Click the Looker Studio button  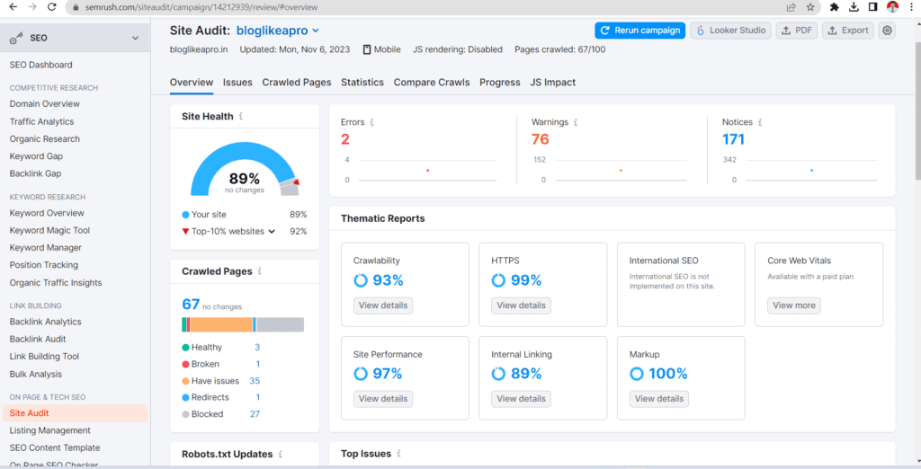(730, 31)
